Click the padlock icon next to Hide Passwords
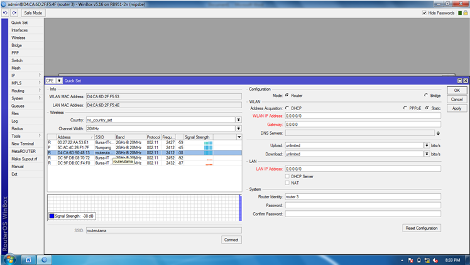The height and width of the screenshot is (265, 470). coord(465,13)
